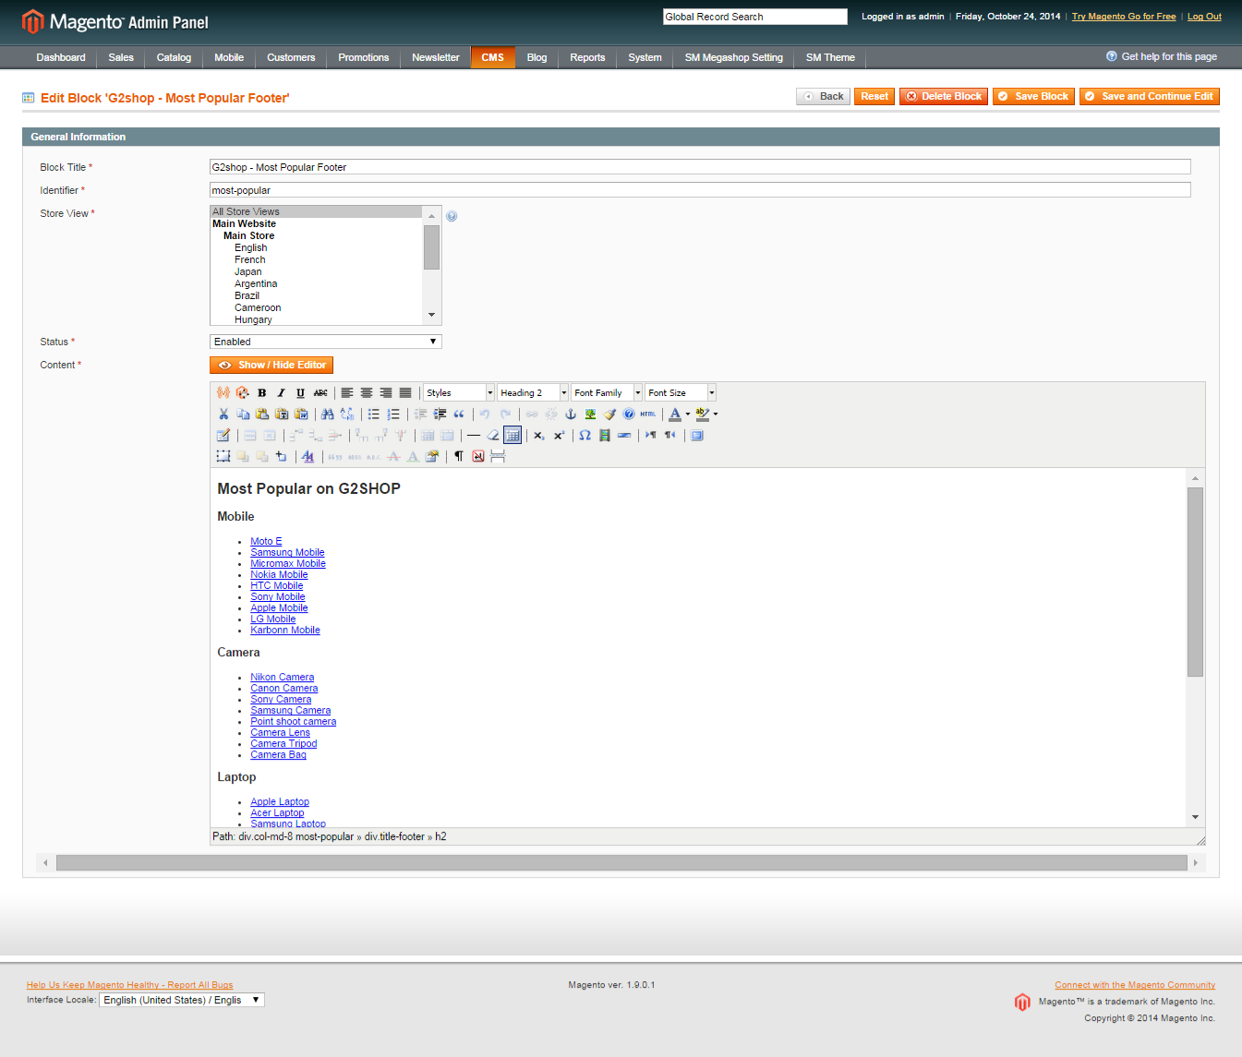
Task: Open the Customers menu
Action: click(291, 57)
